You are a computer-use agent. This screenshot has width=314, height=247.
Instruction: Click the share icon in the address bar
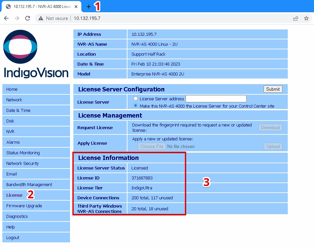[x=296, y=18]
